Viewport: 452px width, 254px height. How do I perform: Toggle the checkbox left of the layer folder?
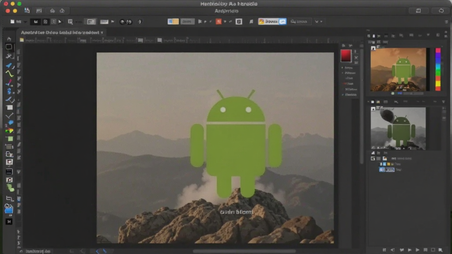[373, 159]
